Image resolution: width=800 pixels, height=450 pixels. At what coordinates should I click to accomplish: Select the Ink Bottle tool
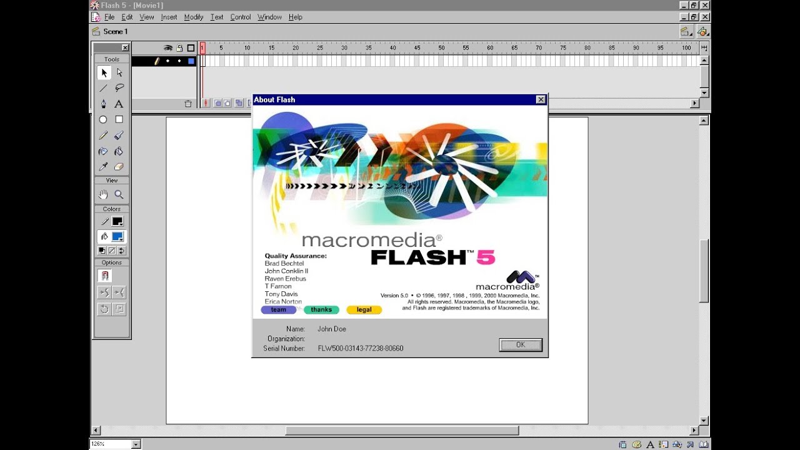(104, 151)
